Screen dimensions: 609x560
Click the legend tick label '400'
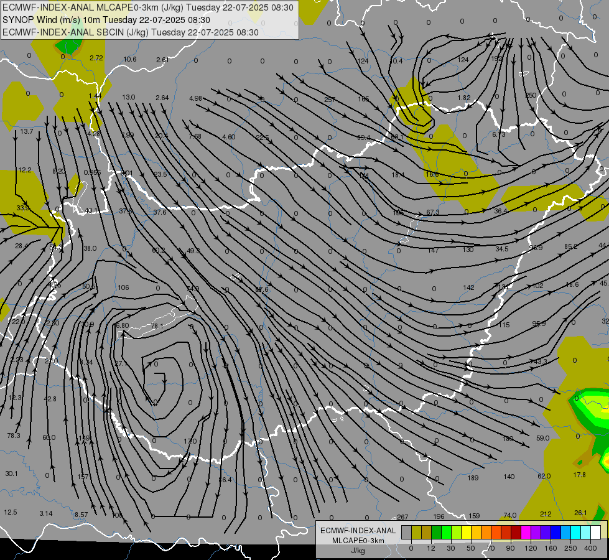(x=590, y=549)
